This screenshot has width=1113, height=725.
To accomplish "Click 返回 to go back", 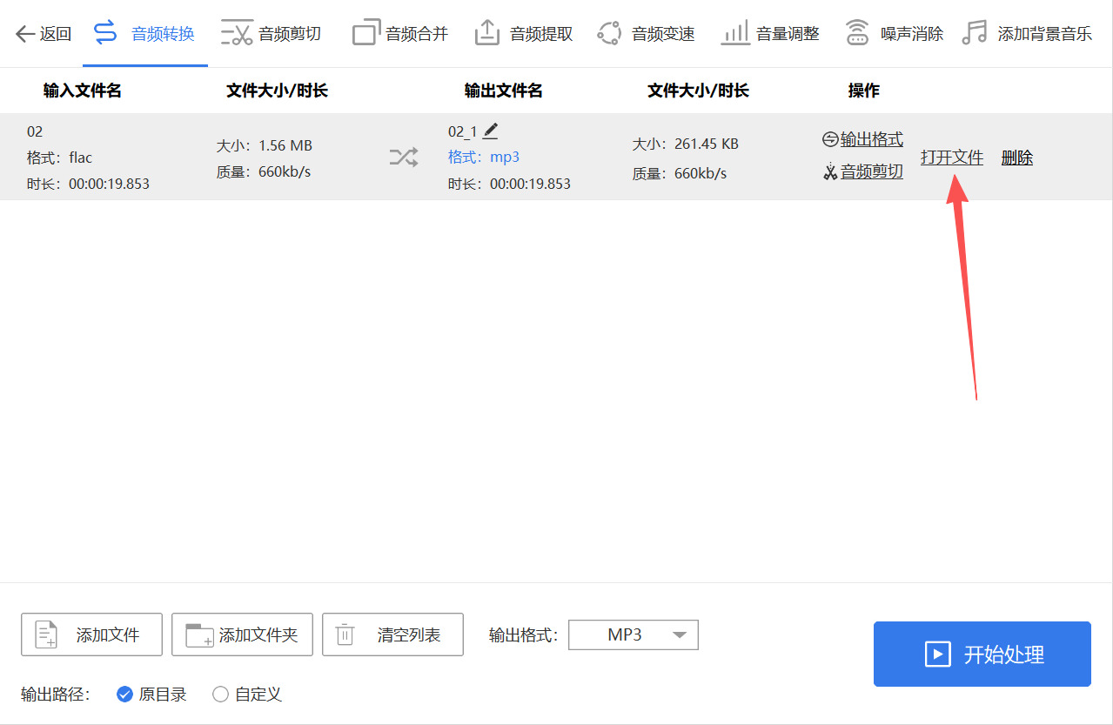I will [42, 31].
